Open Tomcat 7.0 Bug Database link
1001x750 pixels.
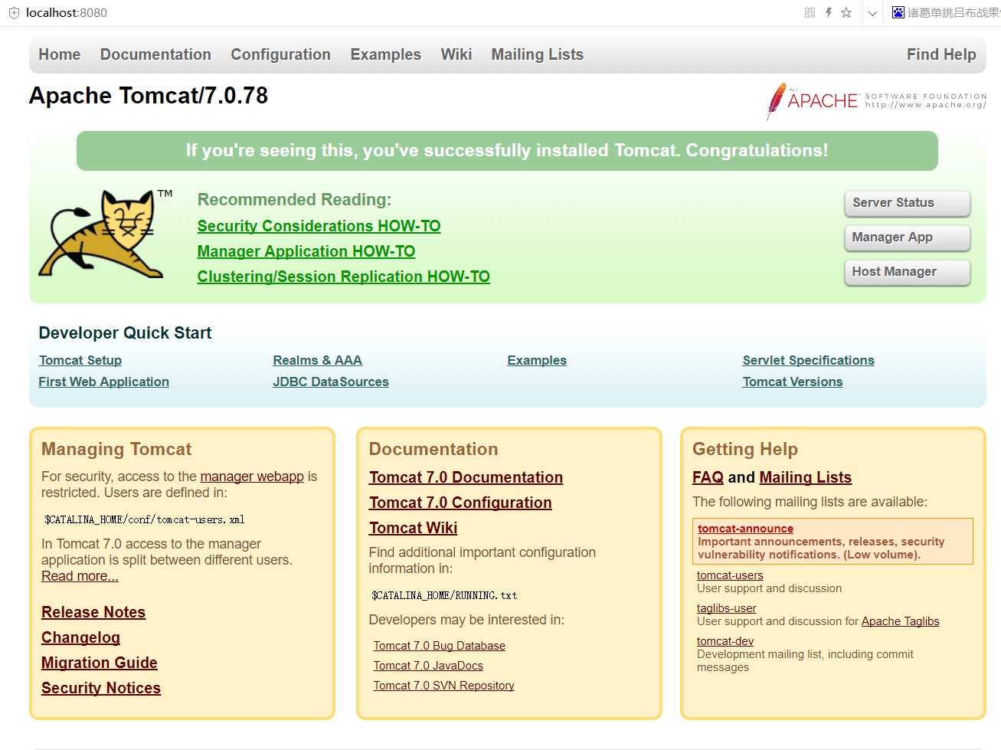440,646
